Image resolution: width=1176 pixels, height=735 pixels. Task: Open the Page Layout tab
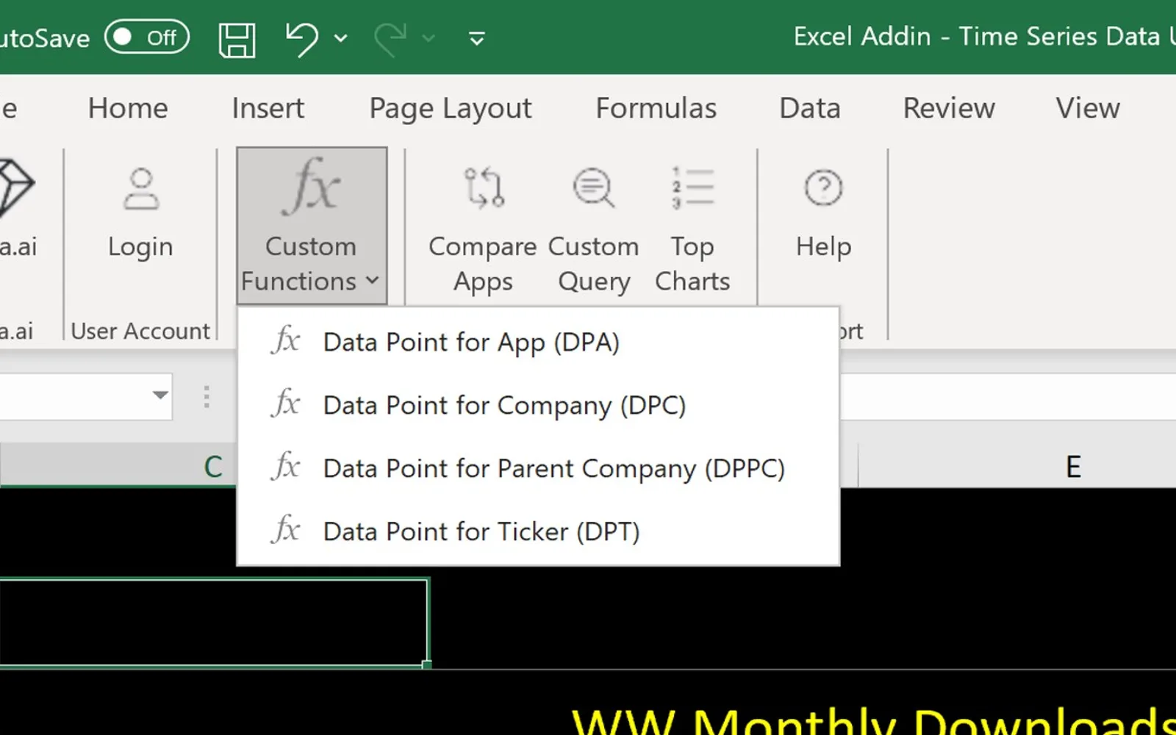tap(450, 108)
